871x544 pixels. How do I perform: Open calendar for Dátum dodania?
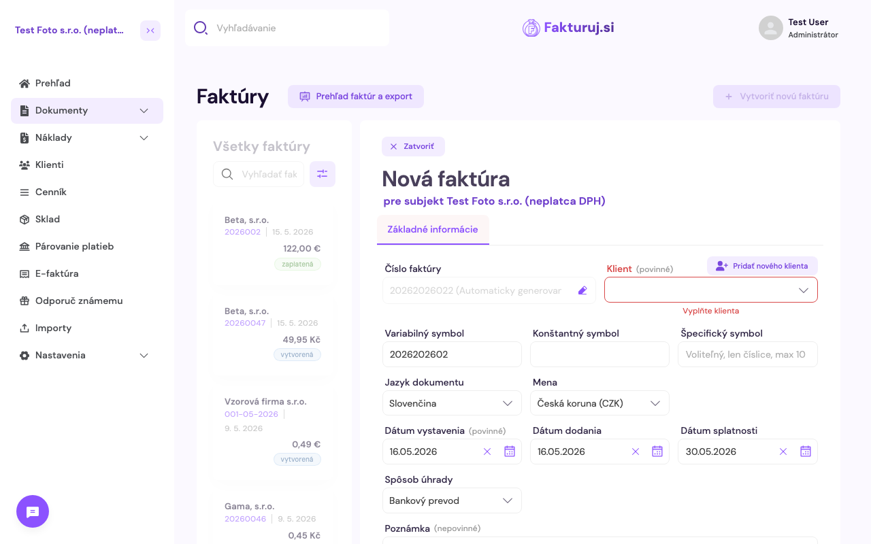[657, 452]
